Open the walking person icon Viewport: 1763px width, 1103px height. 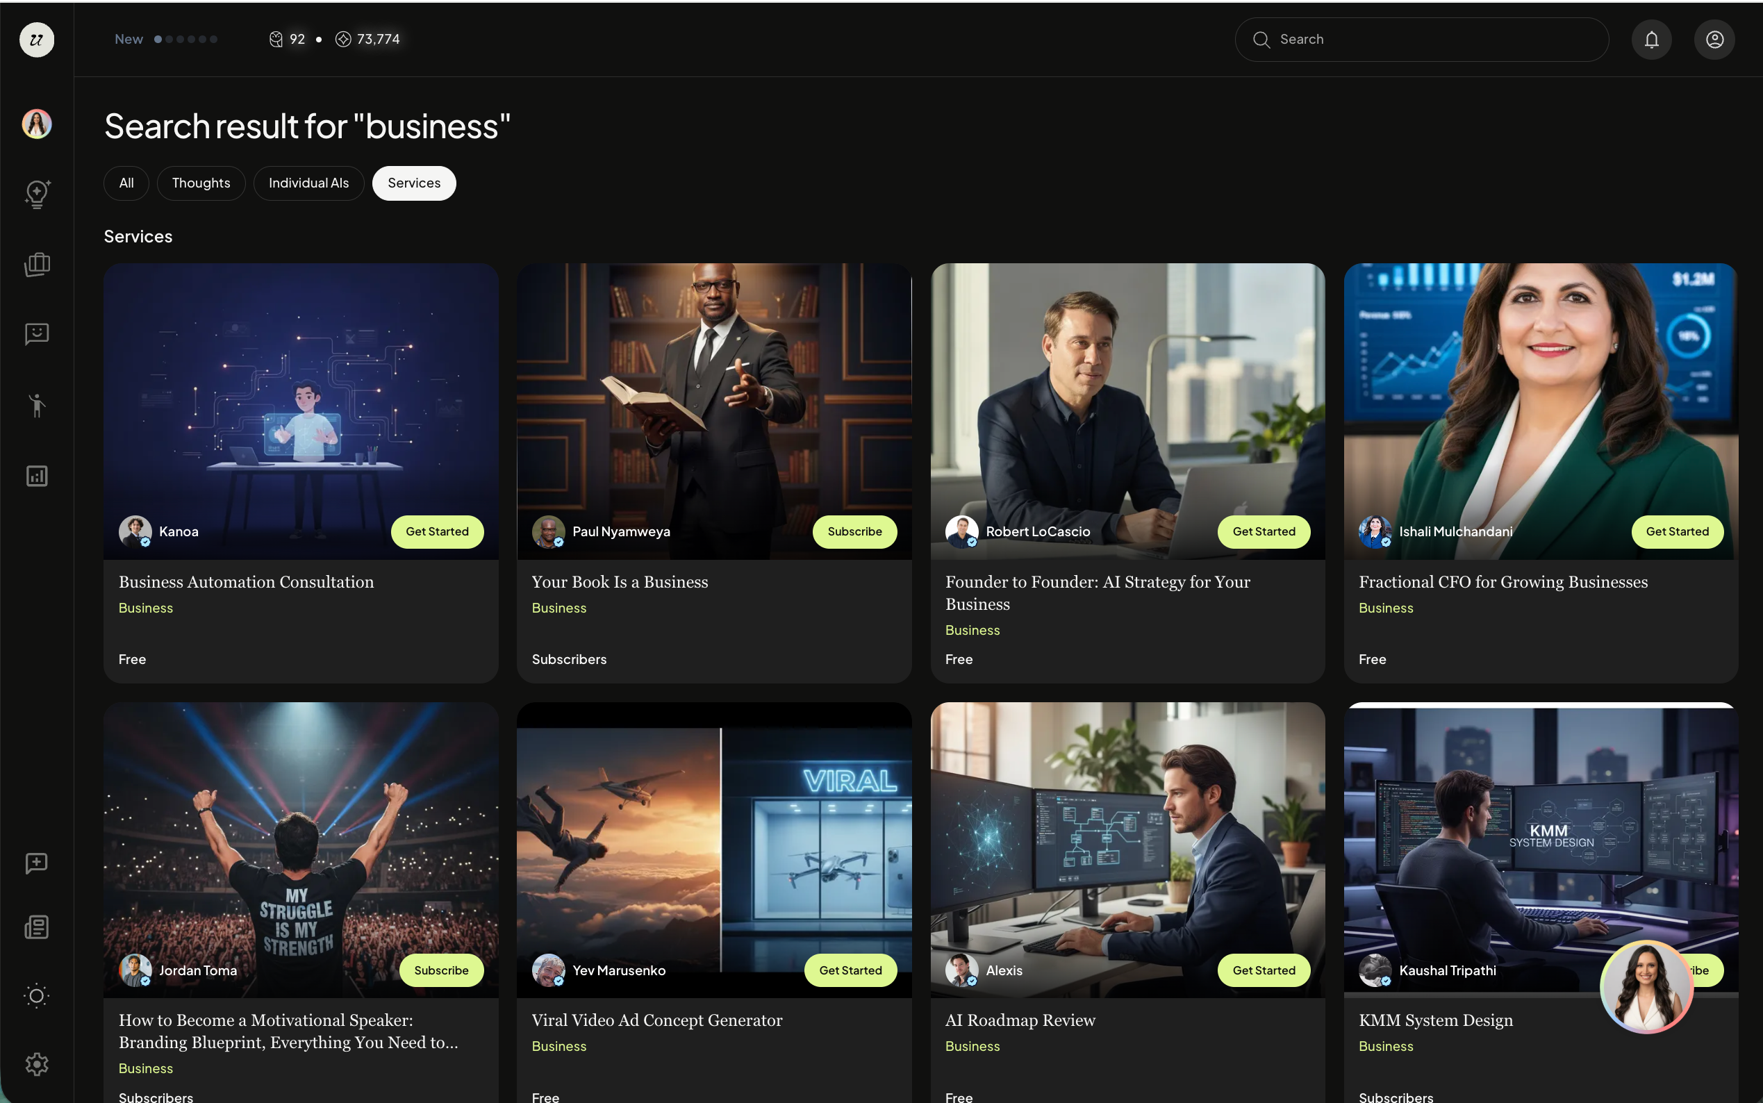coord(37,405)
